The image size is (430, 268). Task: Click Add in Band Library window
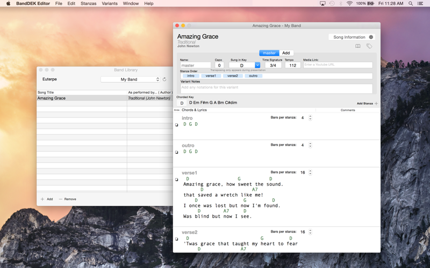[x=47, y=199]
